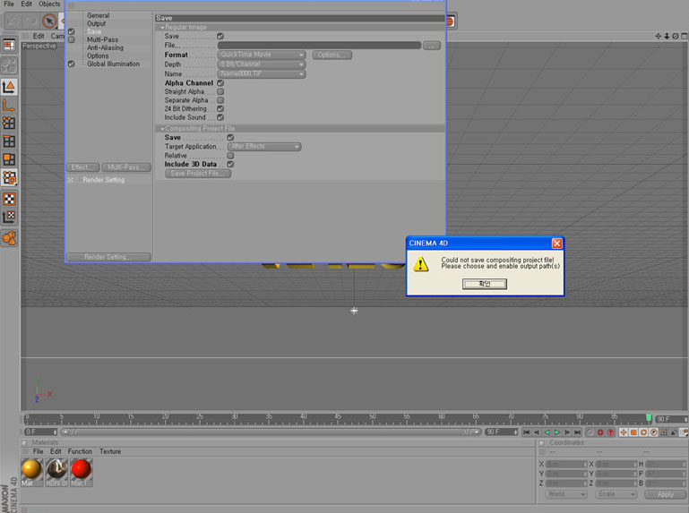Open the Name format dropdown

(x=262, y=73)
